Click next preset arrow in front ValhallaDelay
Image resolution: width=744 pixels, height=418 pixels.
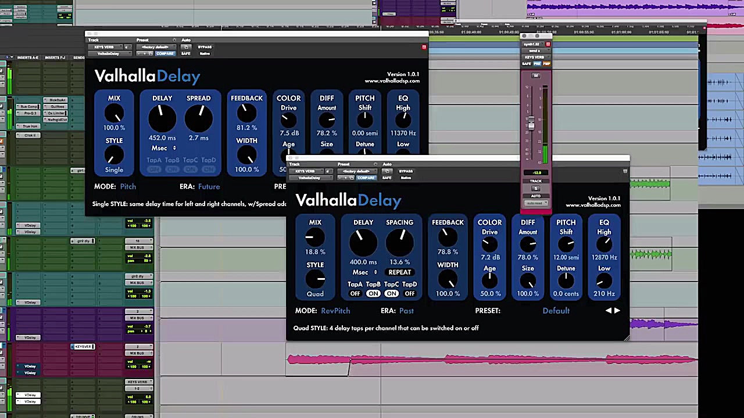617,311
